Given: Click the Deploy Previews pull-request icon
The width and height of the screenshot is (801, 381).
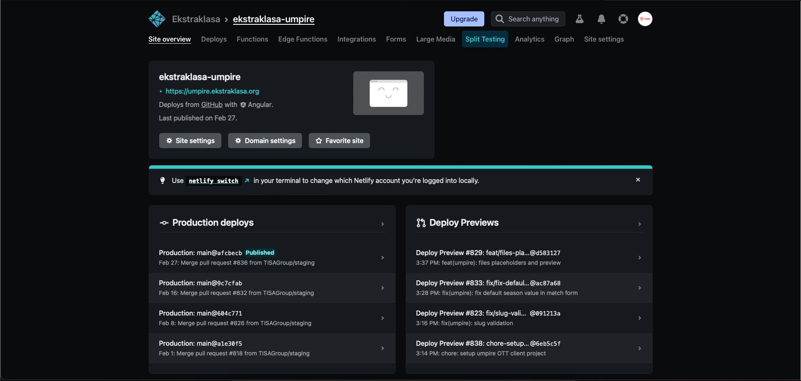Looking at the screenshot, I should pos(421,223).
